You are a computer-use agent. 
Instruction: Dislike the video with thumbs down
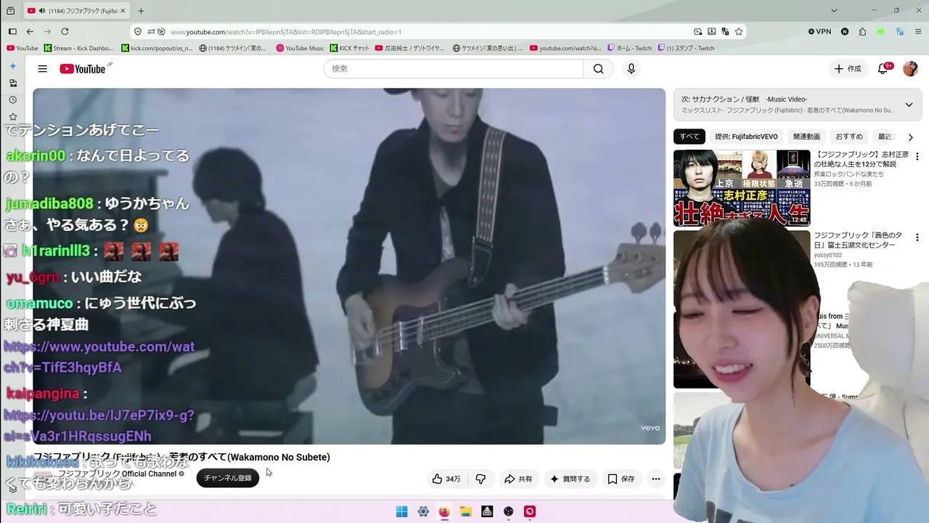(x=480, y=479)
